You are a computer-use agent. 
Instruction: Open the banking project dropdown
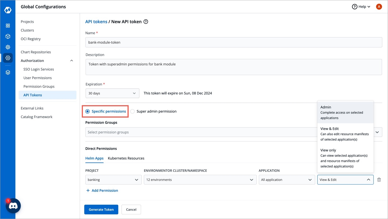tap(113, 180)
